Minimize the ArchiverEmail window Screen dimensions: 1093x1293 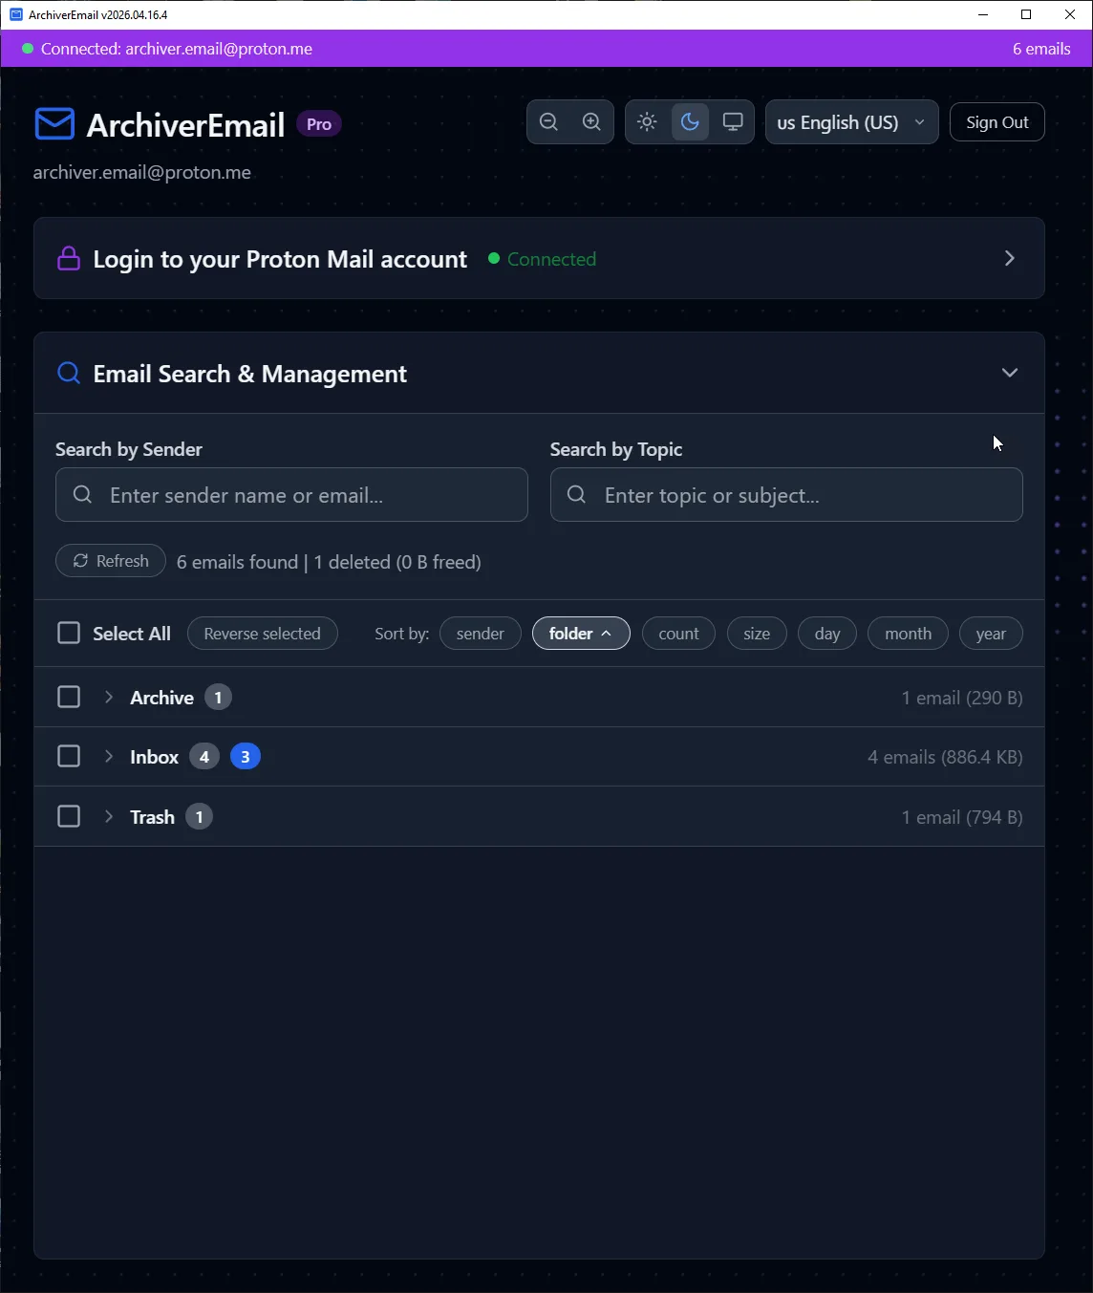[983, 14]
